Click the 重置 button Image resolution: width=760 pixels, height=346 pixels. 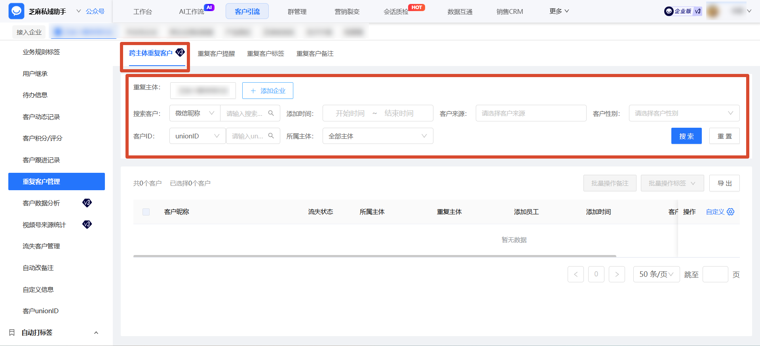point(724,136)
